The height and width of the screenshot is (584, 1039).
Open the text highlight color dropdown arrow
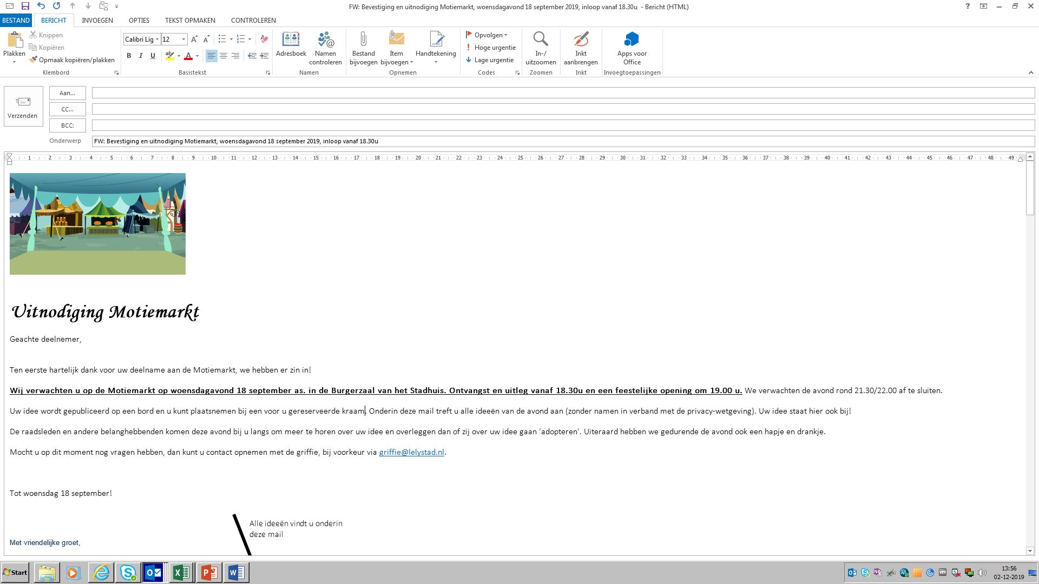(179, 56)
